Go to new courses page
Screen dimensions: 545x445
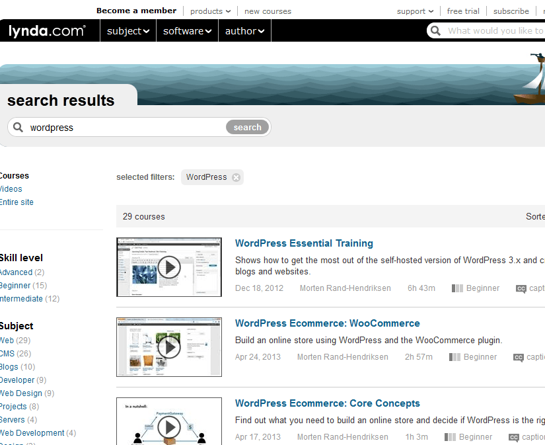click(268, 11)
